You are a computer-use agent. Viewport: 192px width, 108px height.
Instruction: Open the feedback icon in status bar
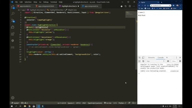(x=129, y=103)
